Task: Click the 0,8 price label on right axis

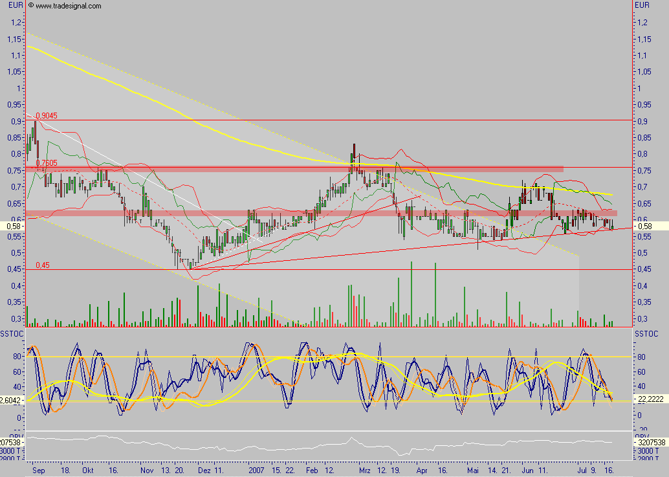Action: pos(642,153)
